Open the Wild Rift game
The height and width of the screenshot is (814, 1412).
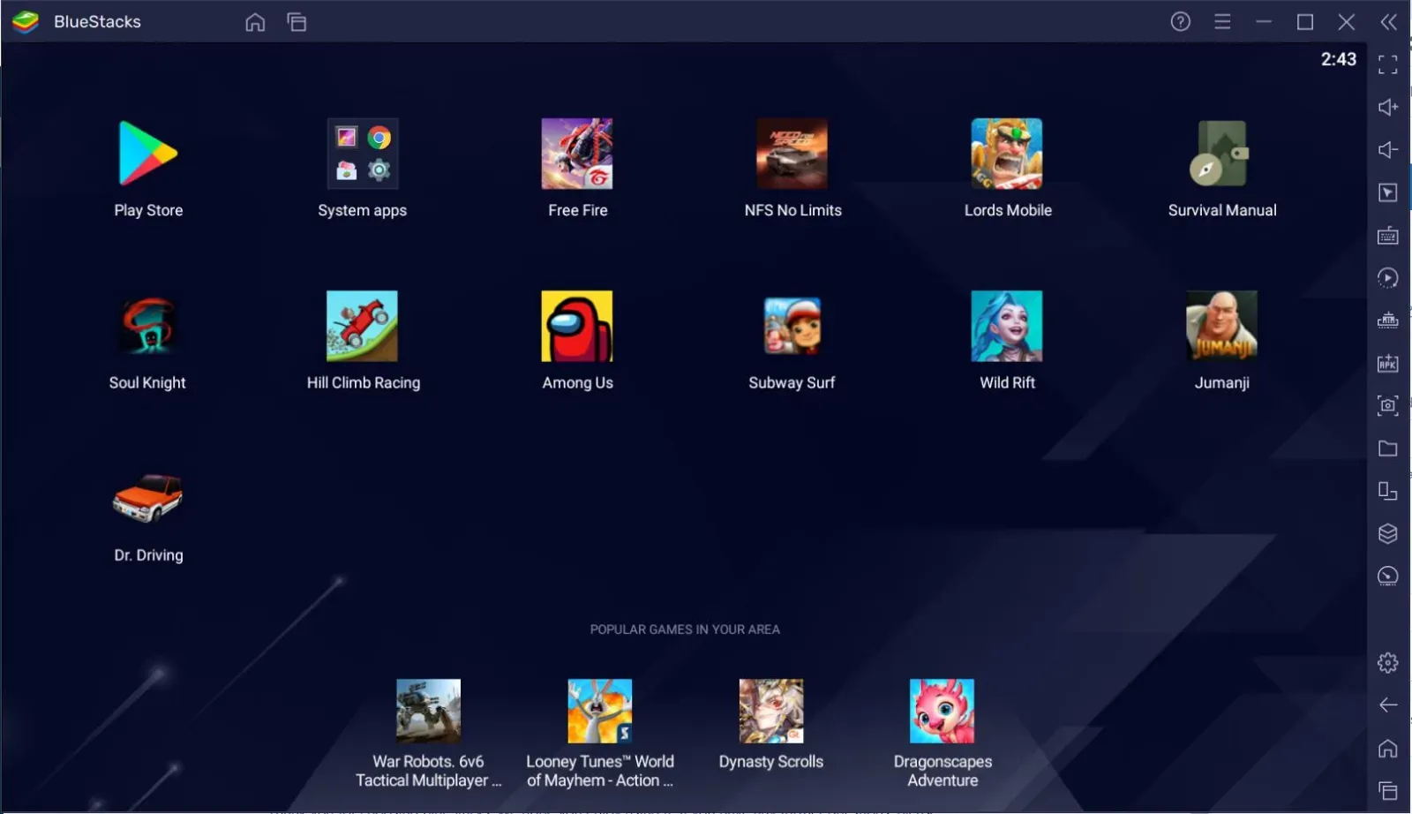pos(1007,326)
